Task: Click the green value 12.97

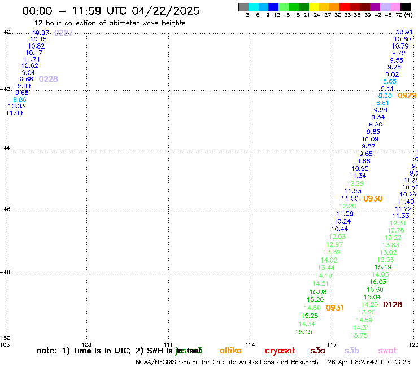Action: coord(334,244)
